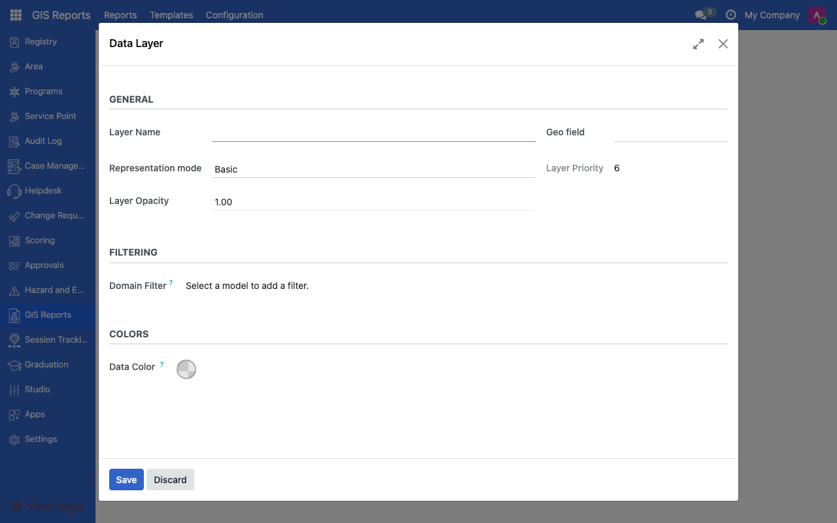The height and width of the screenshot is (523, 837).
Task: Click the GIS Reports app title
Action: [61, 15]
